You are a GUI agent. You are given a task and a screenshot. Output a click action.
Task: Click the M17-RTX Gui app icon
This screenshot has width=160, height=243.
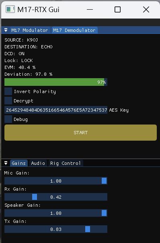click(10, 9)
